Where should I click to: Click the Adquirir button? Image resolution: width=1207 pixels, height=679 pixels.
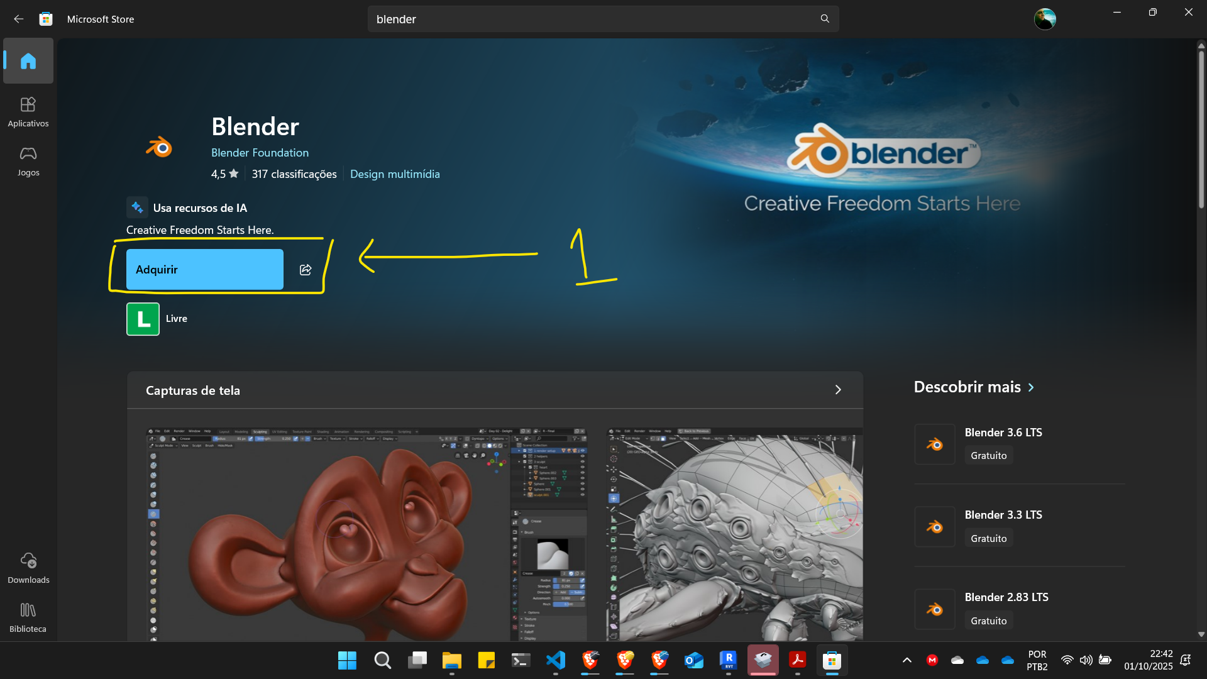205,270
